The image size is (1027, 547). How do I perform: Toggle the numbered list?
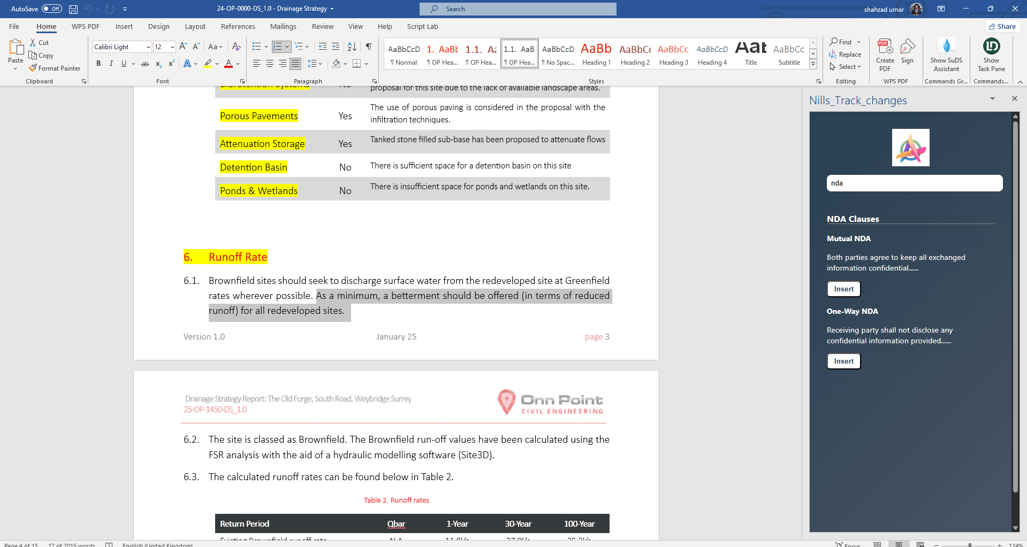[x=277, y=47]
